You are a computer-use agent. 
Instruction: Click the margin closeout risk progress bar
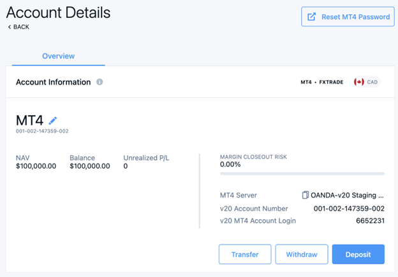click(302, 173)
